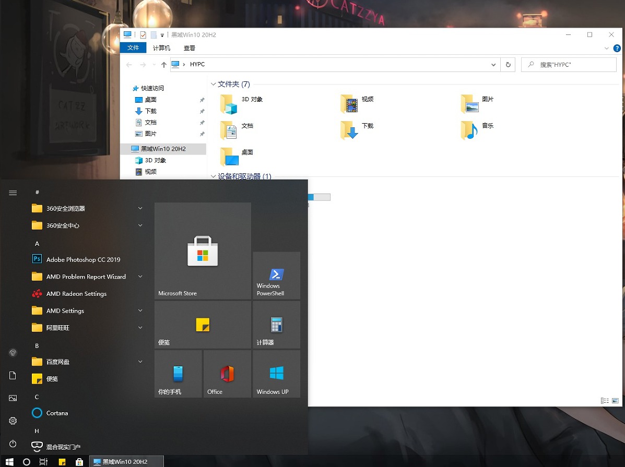
Task: Click the Windows Start button
Action: [x=9, y=461]
